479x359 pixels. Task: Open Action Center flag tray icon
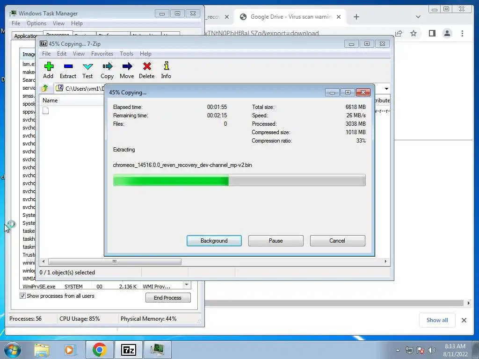click(421, 350)
